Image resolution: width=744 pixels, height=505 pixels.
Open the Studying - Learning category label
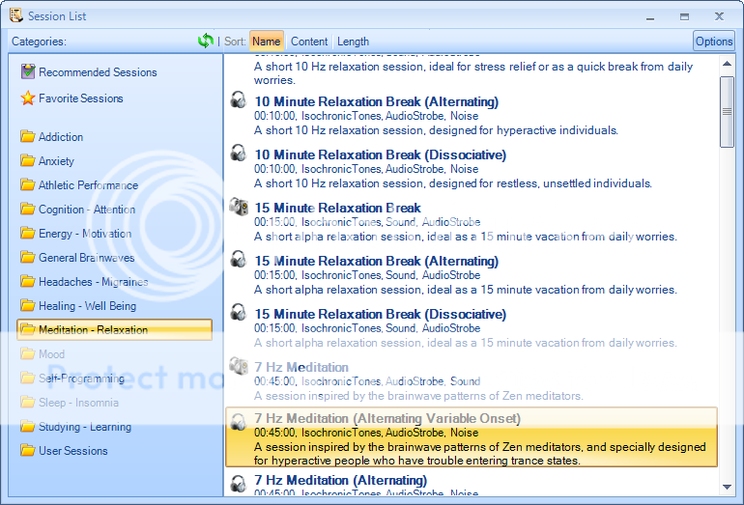[85, 427]
